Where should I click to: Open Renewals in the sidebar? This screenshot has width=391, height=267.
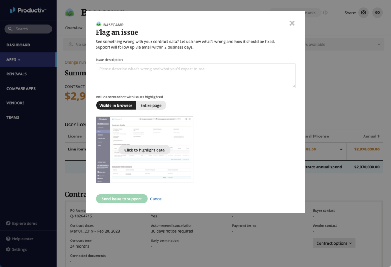pyautogui.click(x=16, y=74)
